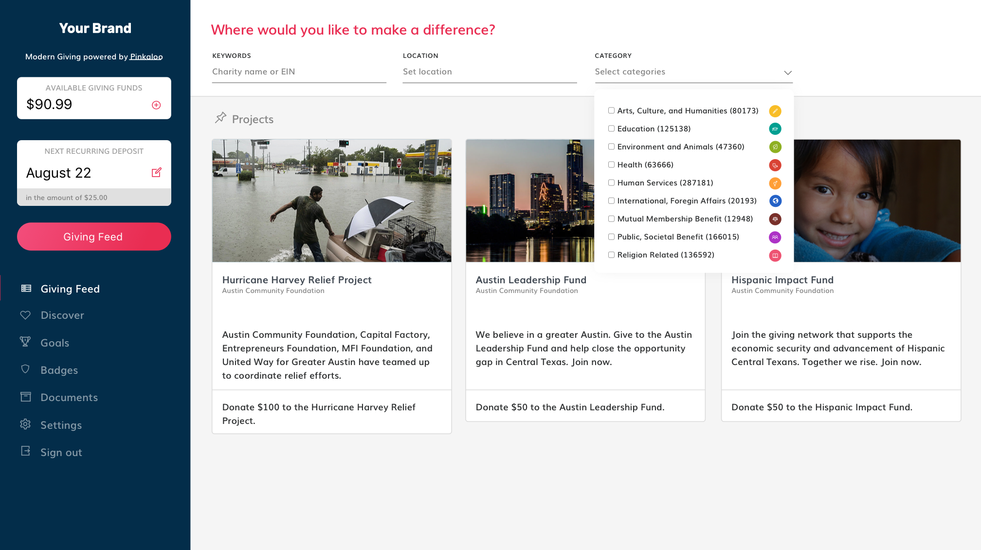Enable Environment and Animals checkbox
This screenshot has height=550, width=981.
click(x=611, y=147)
